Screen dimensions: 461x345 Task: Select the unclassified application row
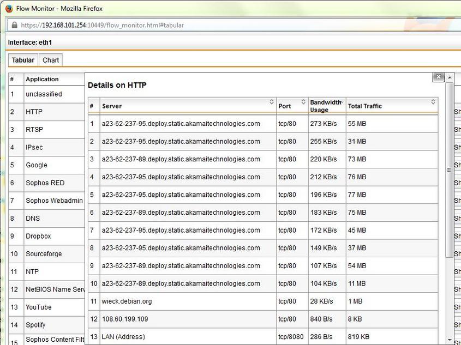(x=47, y=94)
